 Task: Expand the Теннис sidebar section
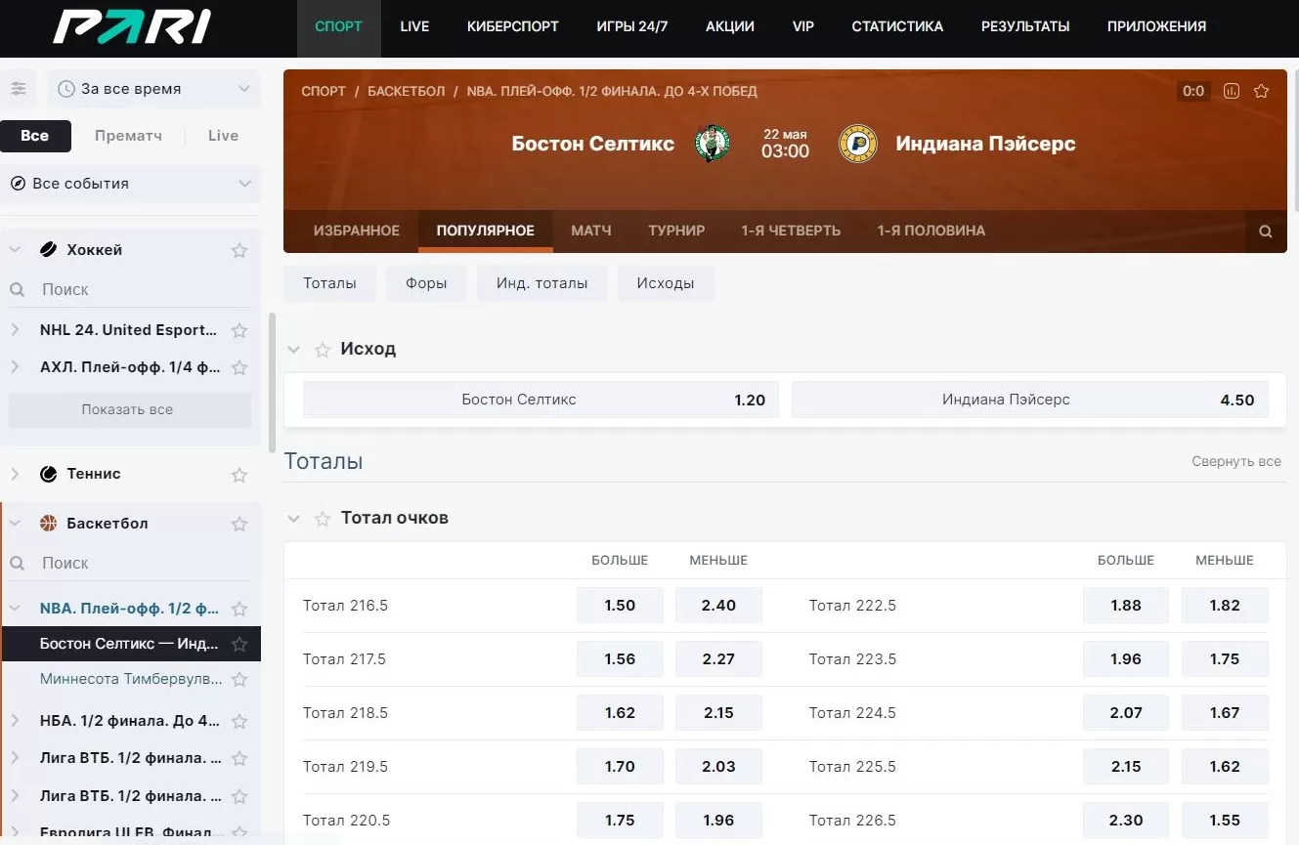click(15, 474)
